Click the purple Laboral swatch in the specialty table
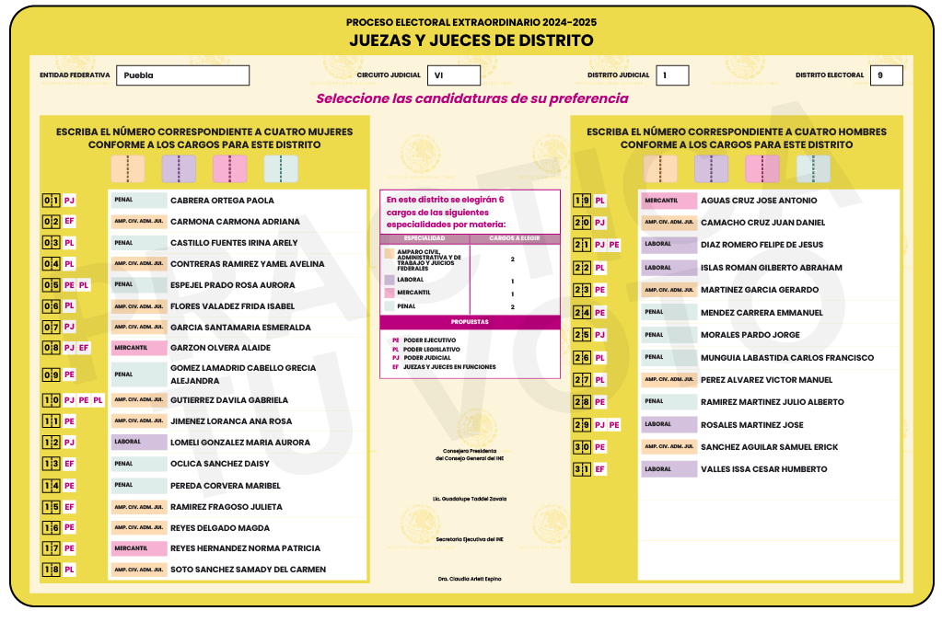This screenshot has height=622, width=942. 390,280
